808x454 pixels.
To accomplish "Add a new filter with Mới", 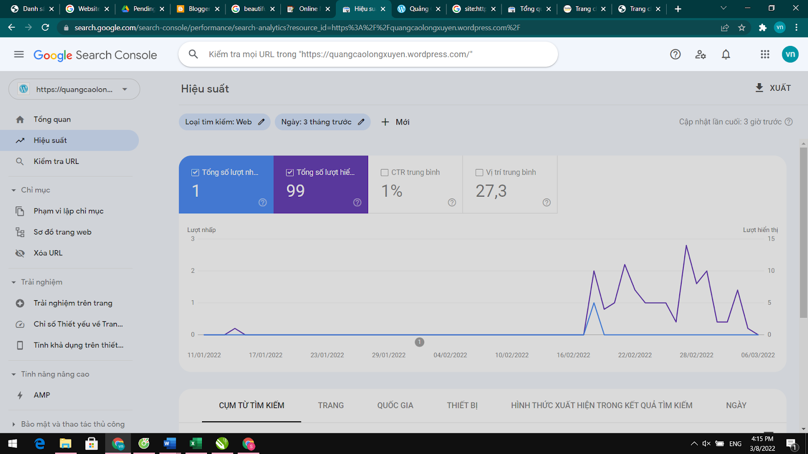I will point(395,122).
